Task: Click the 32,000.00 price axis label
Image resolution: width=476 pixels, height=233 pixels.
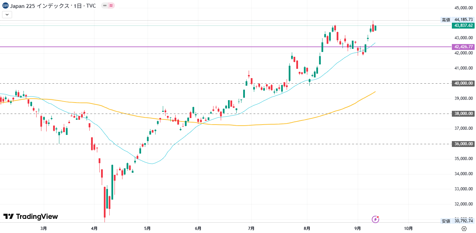Action: click(464, 204)
